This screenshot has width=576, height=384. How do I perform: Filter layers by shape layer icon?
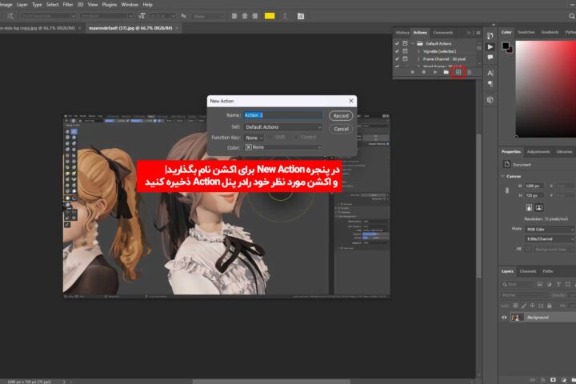coord(567,285)
